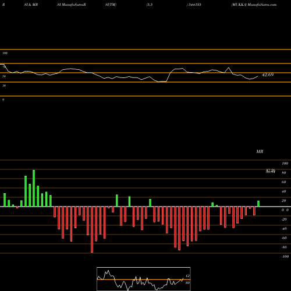Click the '544135' stock code text
Viewport: 291px width, 291px height.
pyautogui.click(x=194, y=5)
